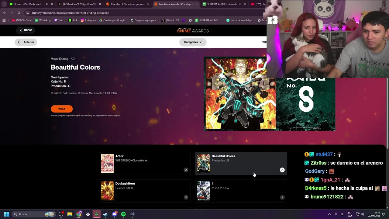Show hidden system tray icons chevron
The image size is (389, 219).
click(329, 214)
